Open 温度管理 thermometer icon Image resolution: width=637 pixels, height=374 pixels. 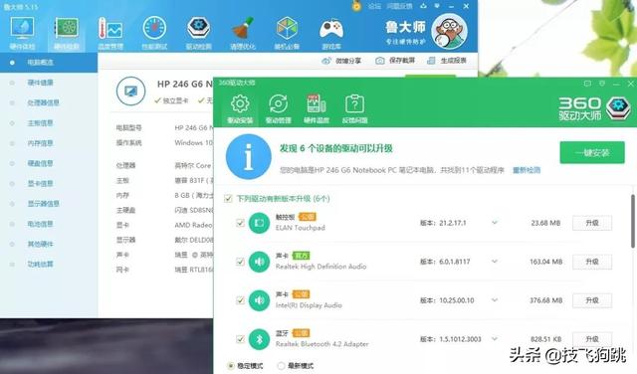(110, 29)
